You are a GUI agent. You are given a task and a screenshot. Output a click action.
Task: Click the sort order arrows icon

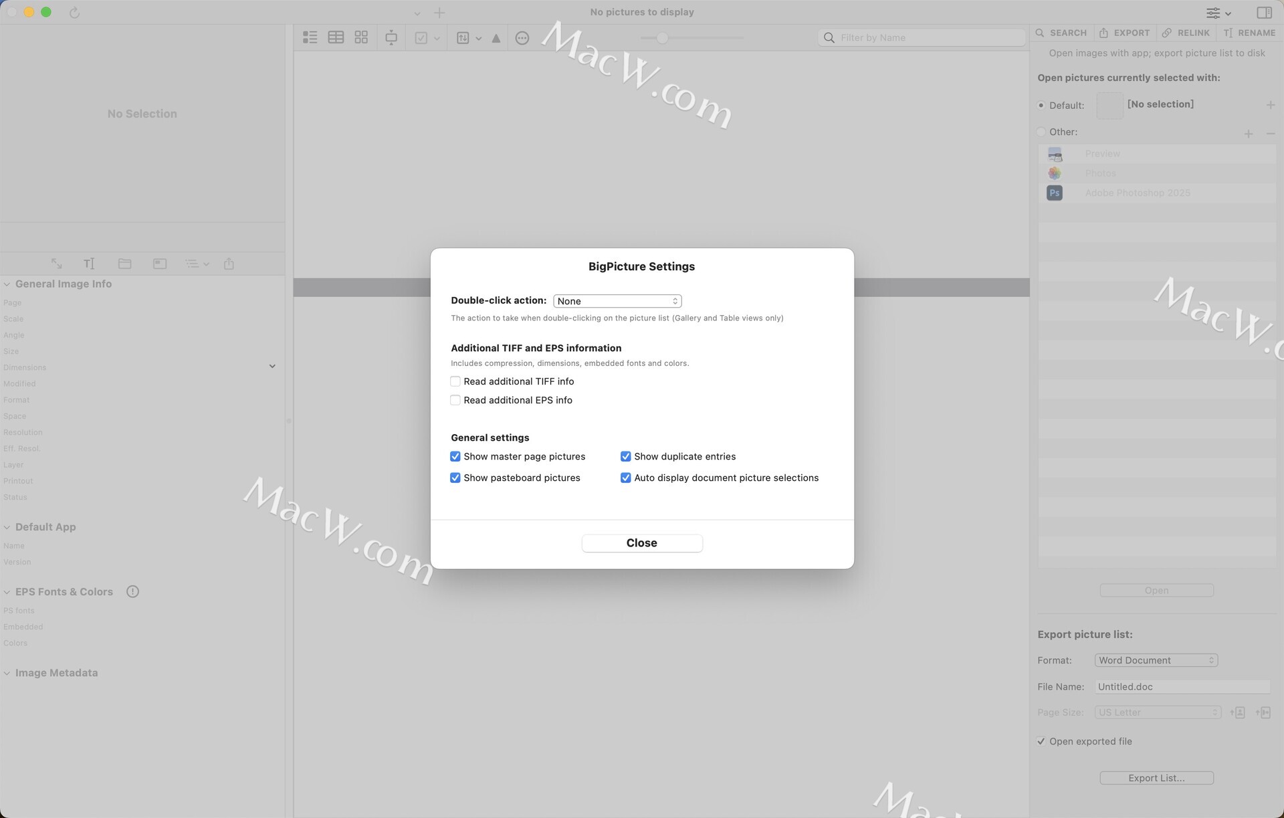(x=463, y=38)
